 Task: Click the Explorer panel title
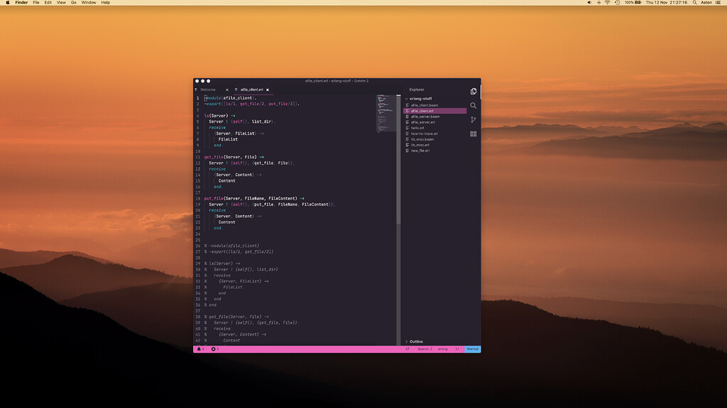(x=416, y=89)
